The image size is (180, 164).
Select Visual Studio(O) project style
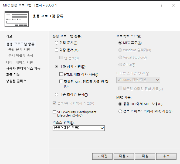tap(120, 57)
